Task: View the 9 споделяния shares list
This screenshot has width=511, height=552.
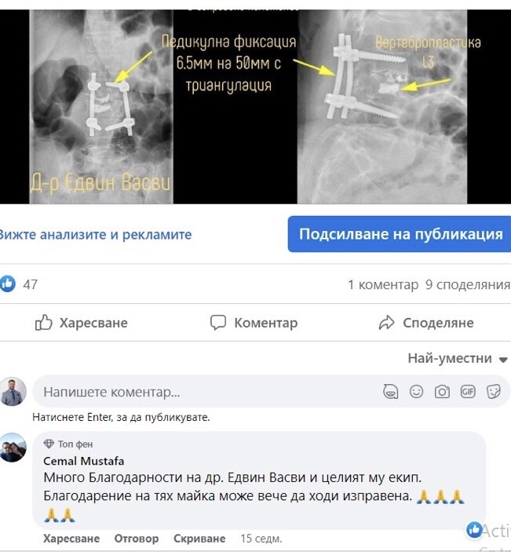Action: 468,284
